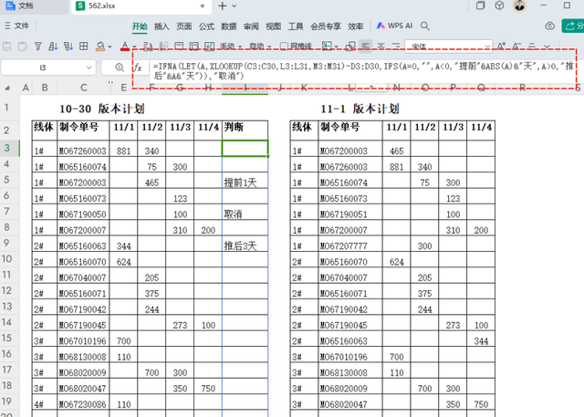Screen dimensions: 584x417
Task: Apply the fill color paint bucket
Action: tap(100, 47)
